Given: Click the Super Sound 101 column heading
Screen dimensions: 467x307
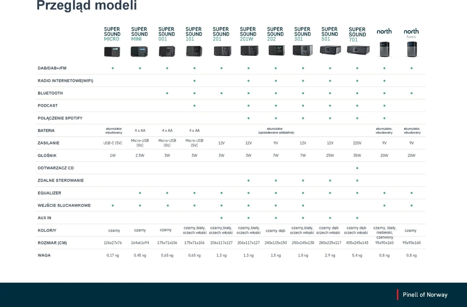Looking at the screenshot, I should pos(194,34).
